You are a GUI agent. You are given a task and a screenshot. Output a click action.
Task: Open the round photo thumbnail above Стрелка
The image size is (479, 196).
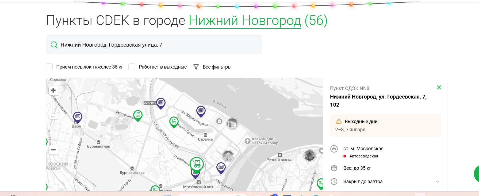232,124
